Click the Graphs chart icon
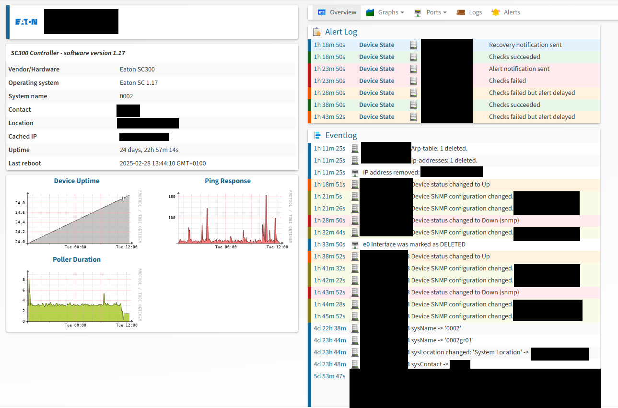The image size is (618, 408). [x=370, y=12]
